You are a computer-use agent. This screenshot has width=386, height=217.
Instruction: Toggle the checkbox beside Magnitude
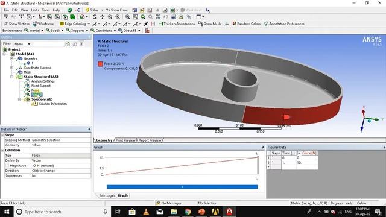pos(7,166)
